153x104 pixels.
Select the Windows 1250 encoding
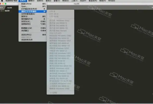tap(60, 48)
